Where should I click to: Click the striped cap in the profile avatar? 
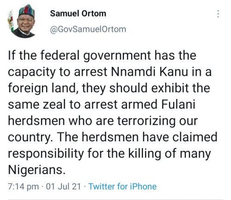tap(27, 11)
